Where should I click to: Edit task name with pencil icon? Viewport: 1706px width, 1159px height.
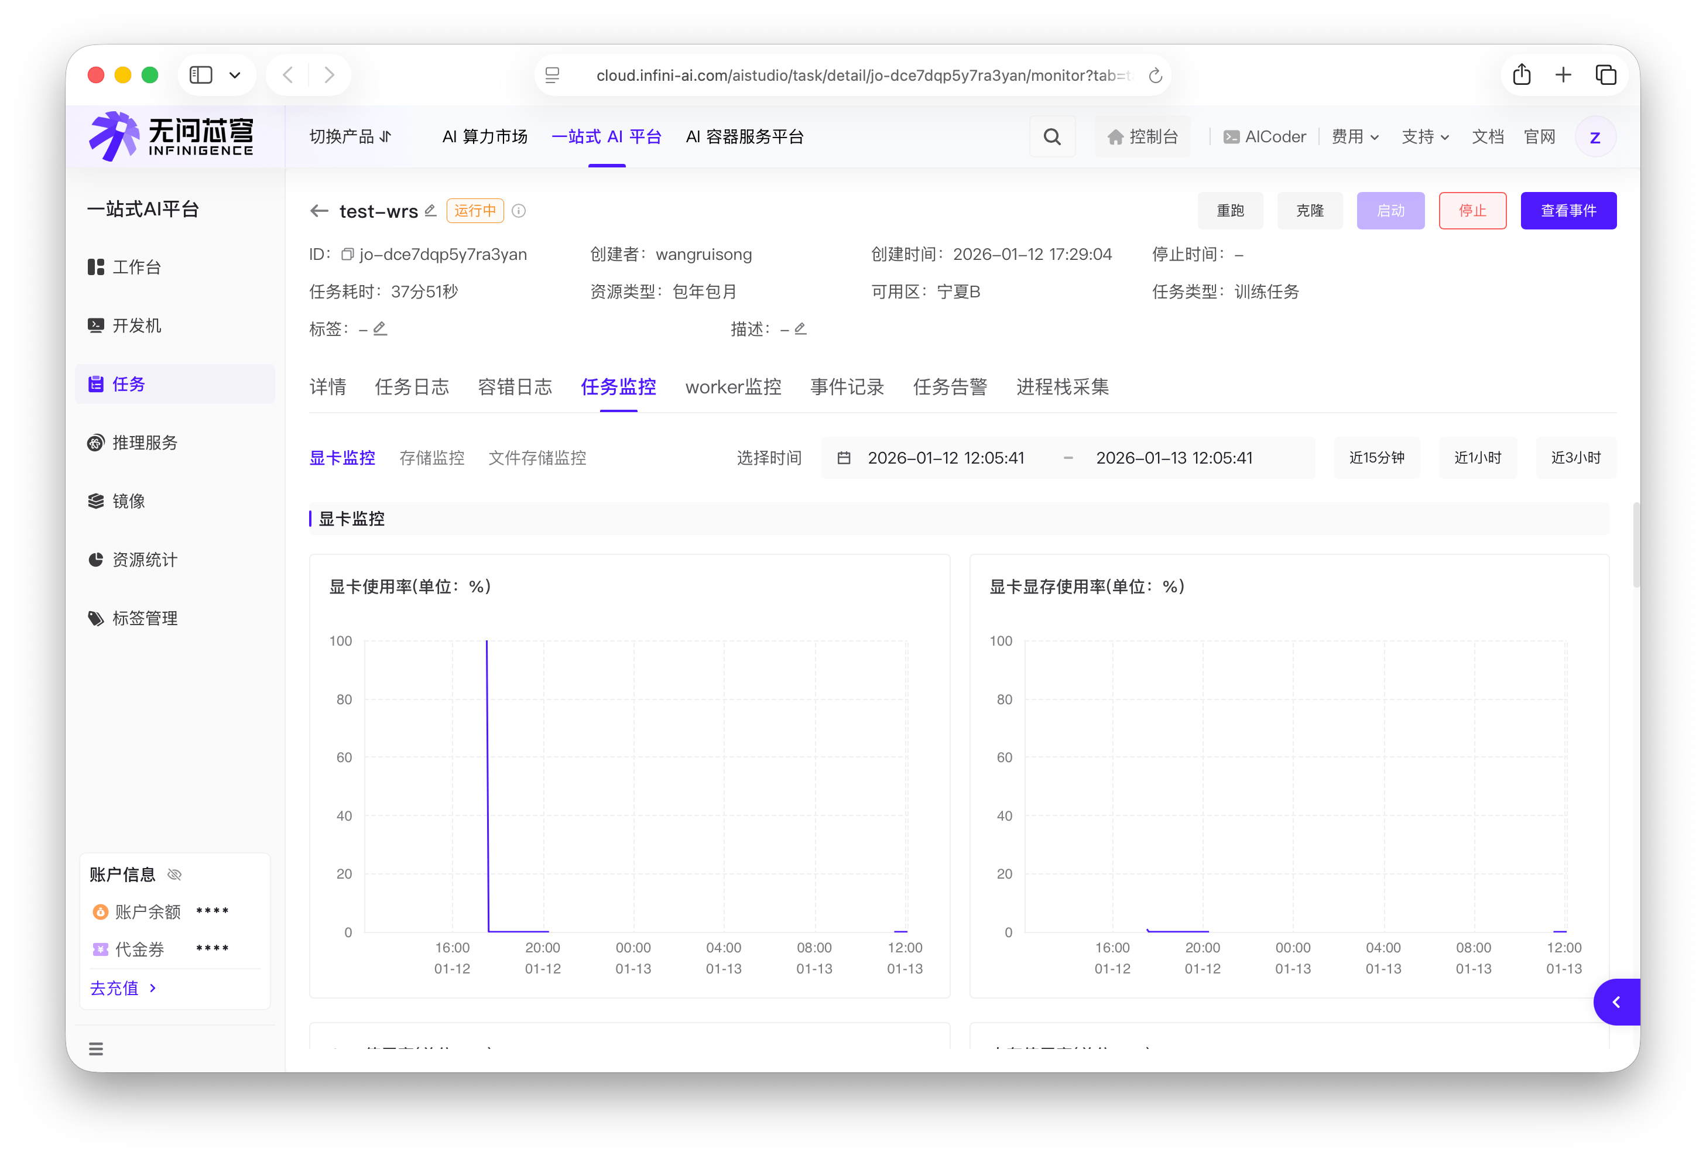[x=430, y=211]
